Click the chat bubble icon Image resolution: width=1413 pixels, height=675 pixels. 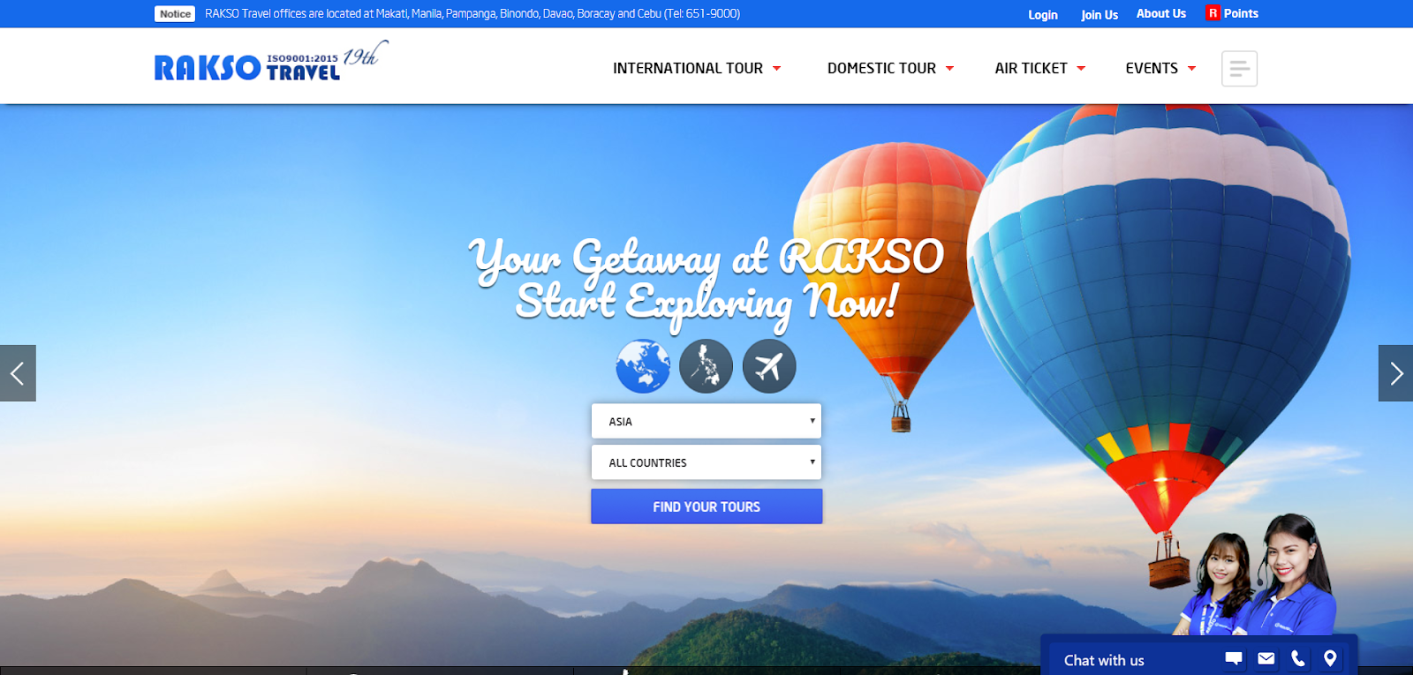(x=1234, y=658)
